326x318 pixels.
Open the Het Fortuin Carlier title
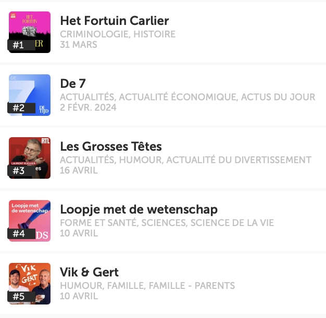[115, 21]
